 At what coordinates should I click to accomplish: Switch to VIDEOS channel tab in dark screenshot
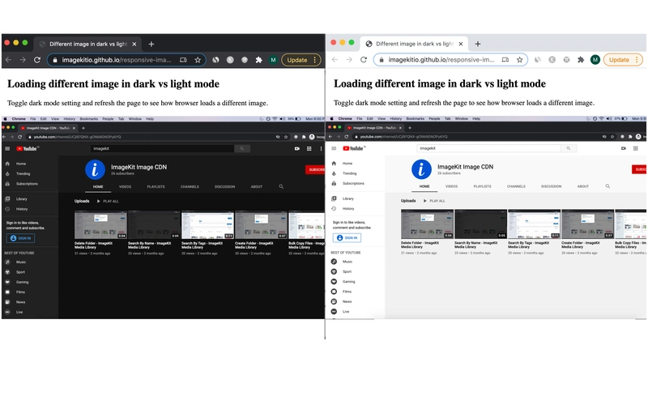(x=126, y=187)
